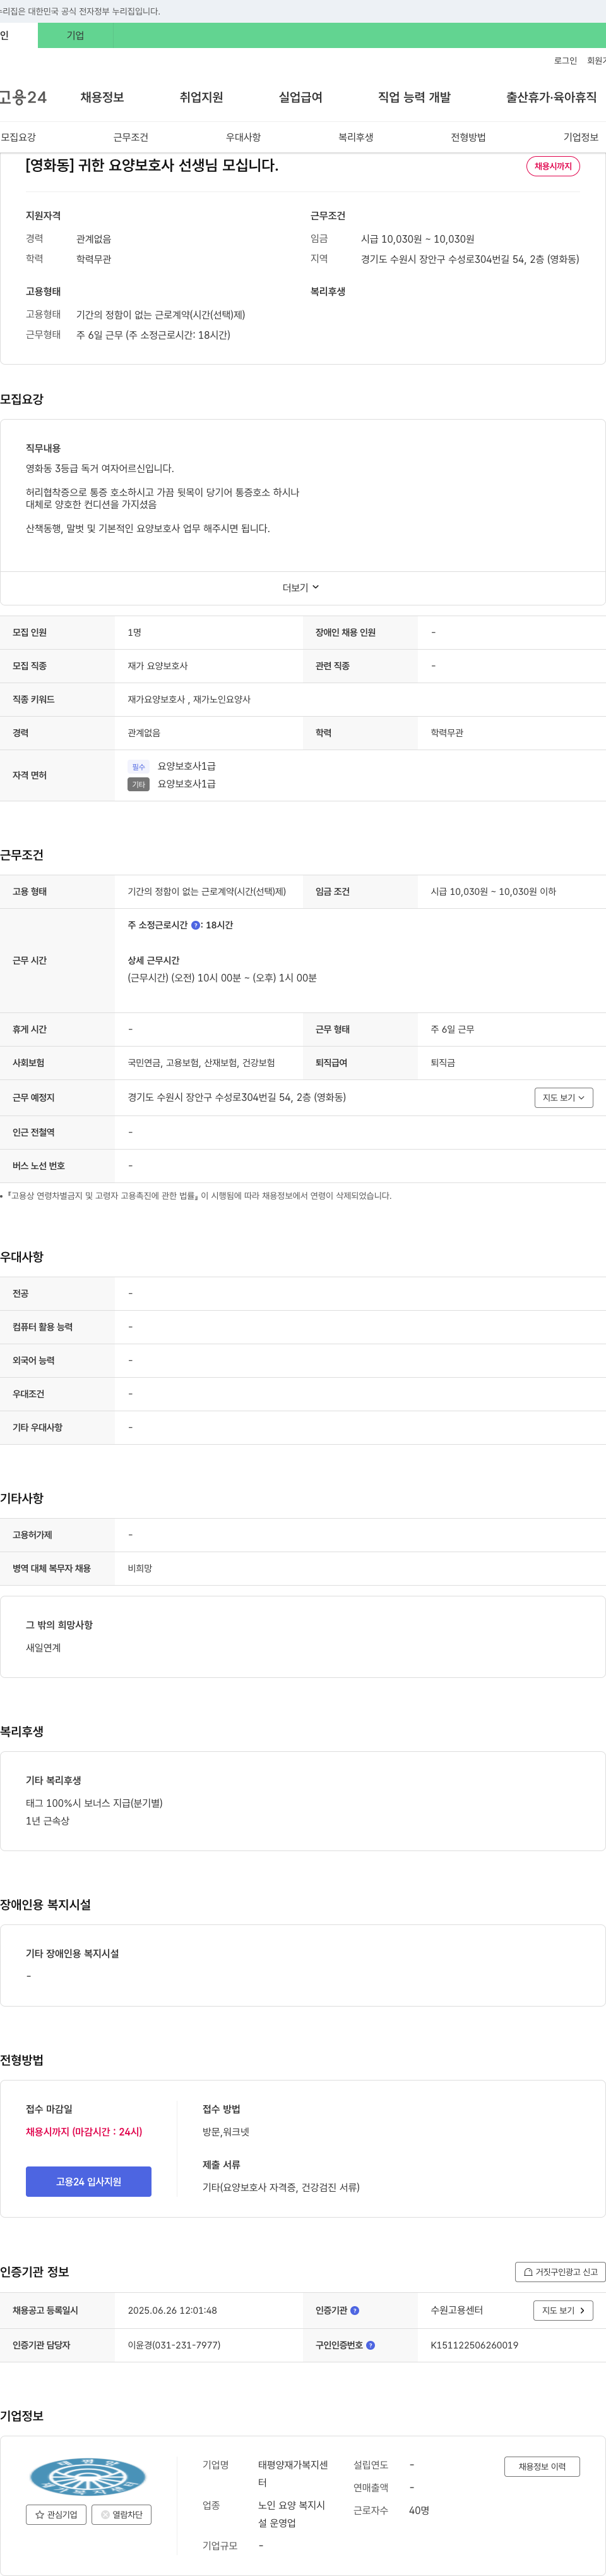Select the contact text 이윤경(031-231-7977)
606x2576 pixels.
click(174, 2344)
